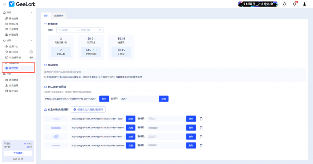Copy the default vcyrj7 registration link
This screenshot has height=164, width=313.
[104, 99]
